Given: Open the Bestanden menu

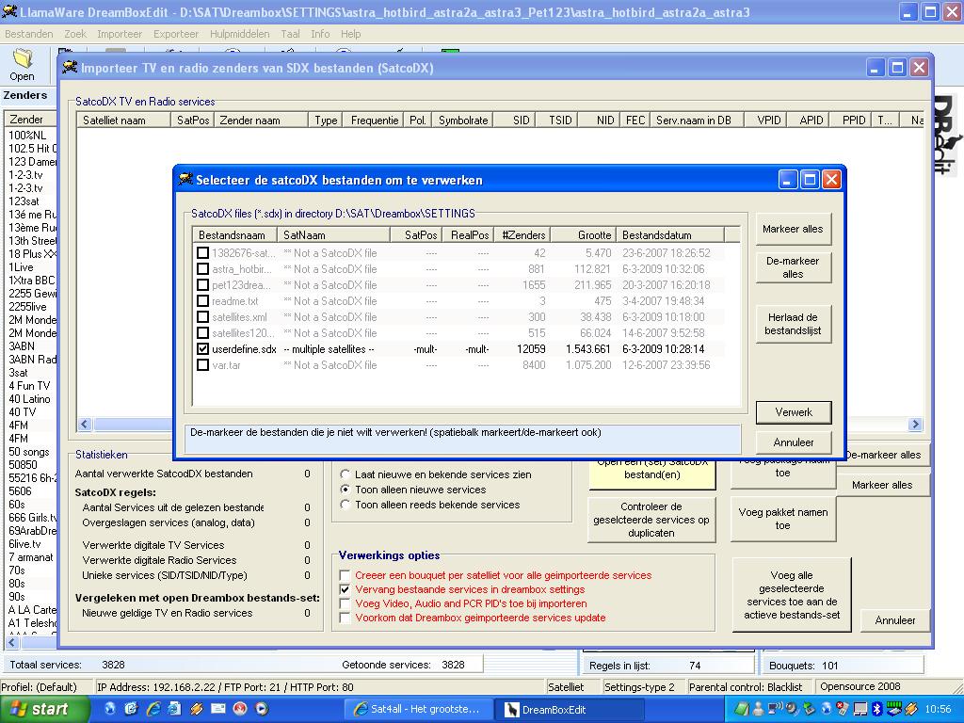Looking at the screenshot, I should tap(29, 34).
